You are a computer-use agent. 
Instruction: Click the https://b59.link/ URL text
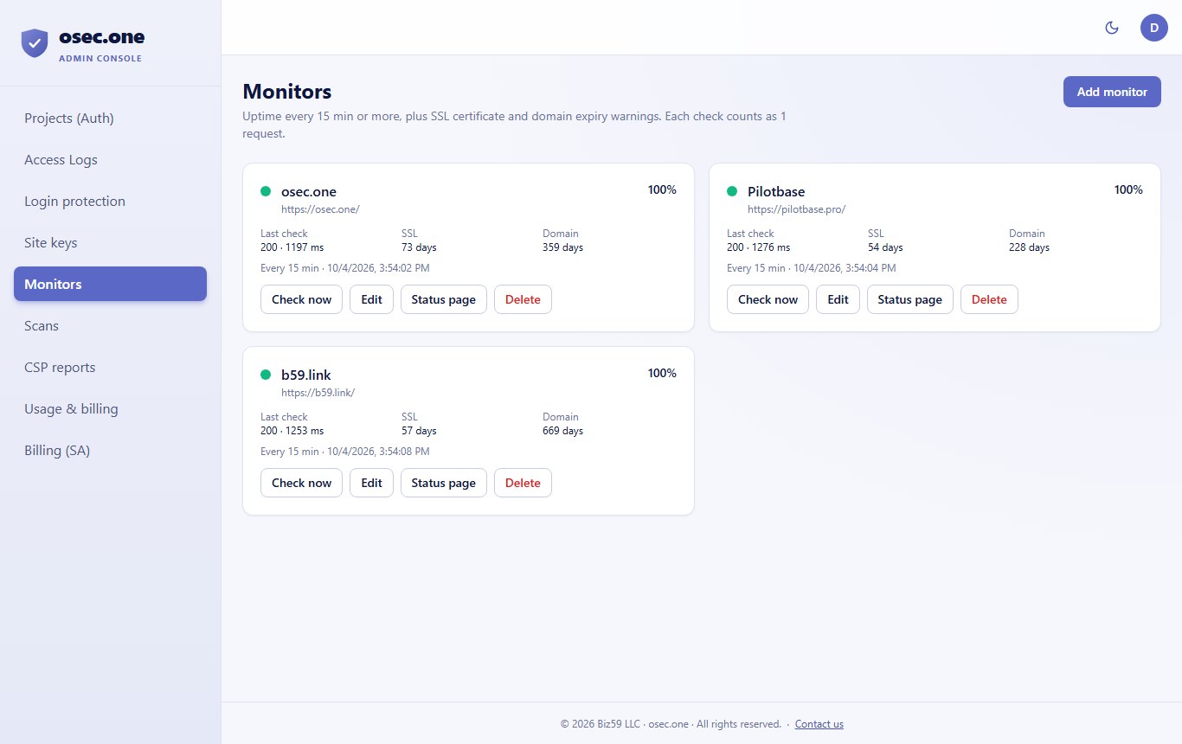(x=318, y=393)
